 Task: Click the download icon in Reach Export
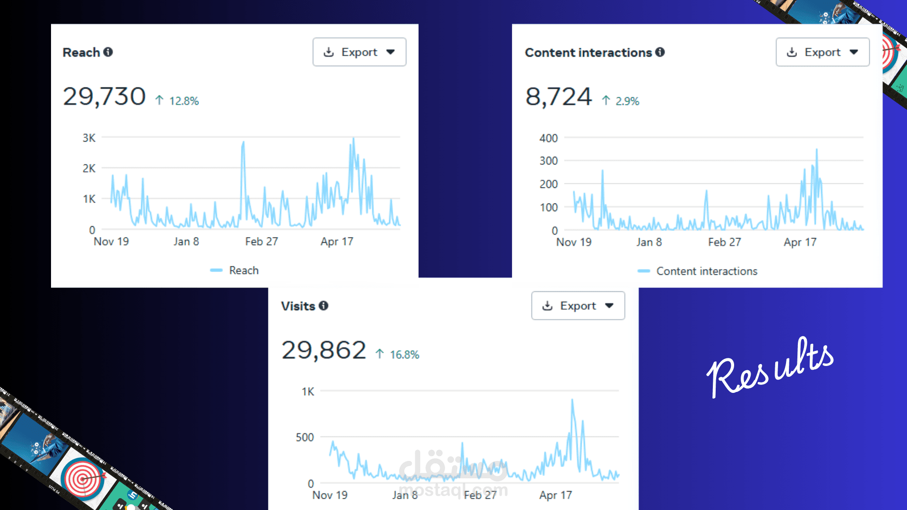click(329, 52)
